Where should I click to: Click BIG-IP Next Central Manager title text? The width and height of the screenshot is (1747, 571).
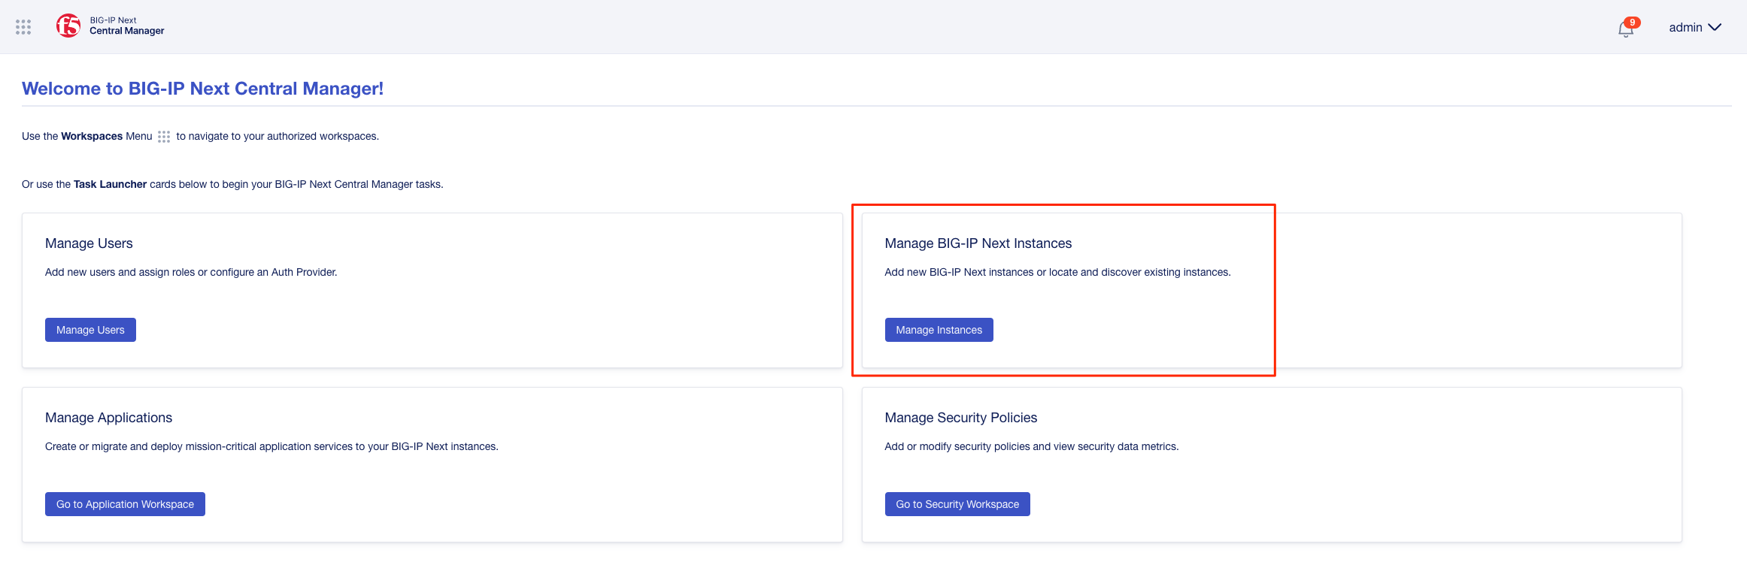click(126, 26)
